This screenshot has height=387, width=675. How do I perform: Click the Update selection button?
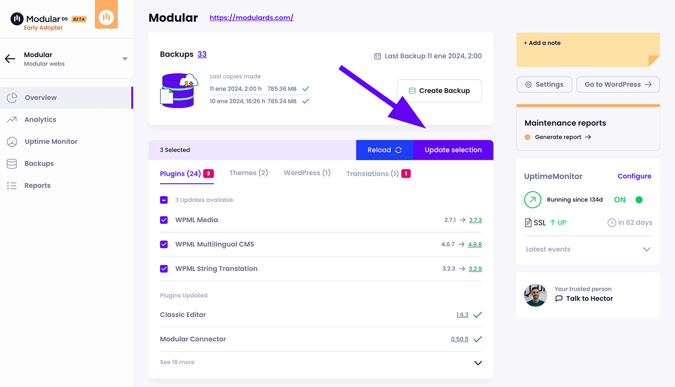(453, 150)
